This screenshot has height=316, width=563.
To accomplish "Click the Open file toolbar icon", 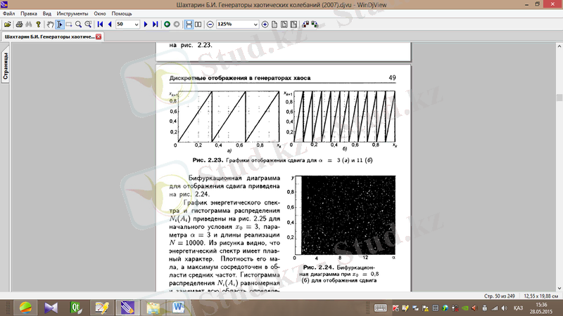I will pos(7,24).
